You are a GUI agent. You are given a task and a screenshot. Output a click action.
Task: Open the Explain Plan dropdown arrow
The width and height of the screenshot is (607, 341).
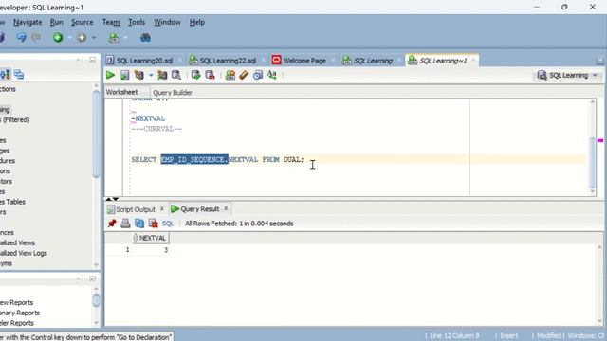[151, 75]
